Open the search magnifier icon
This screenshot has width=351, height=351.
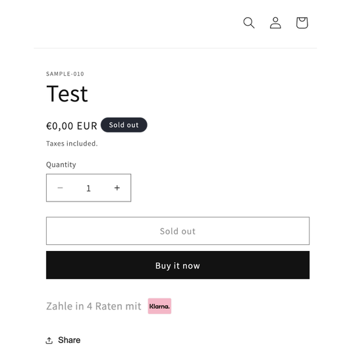tap(249, 22)
